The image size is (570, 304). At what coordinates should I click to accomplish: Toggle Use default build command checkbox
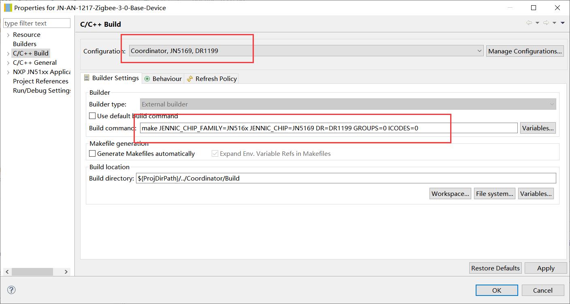92,116
